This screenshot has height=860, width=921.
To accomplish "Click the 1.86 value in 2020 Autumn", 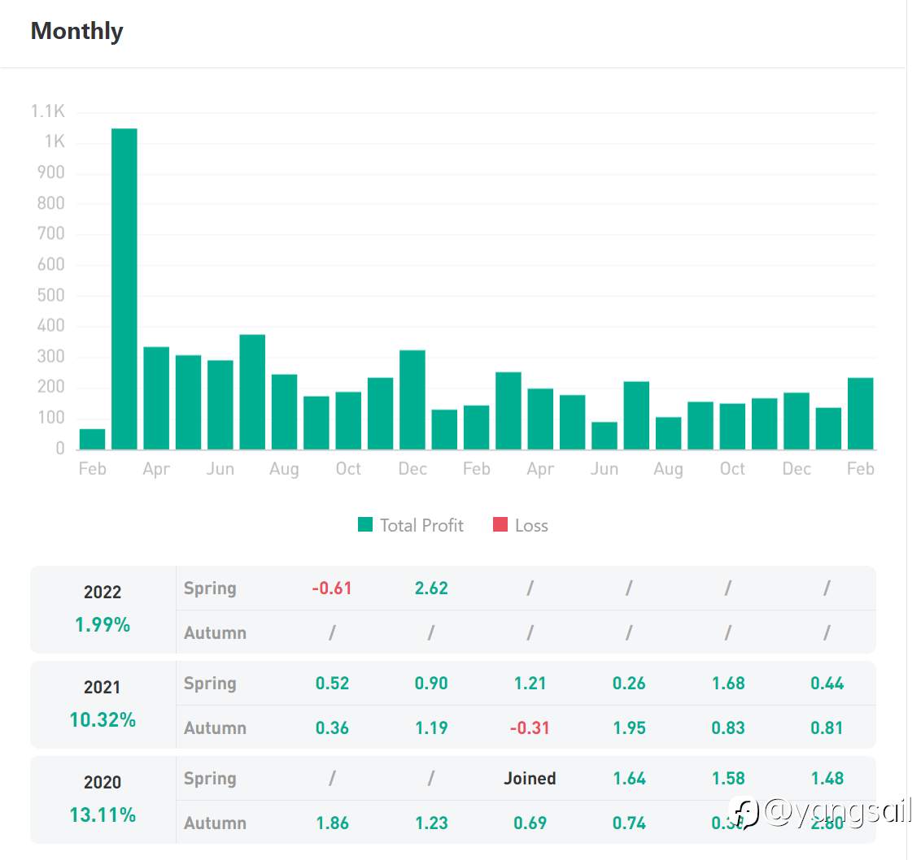I will (333, 823).
